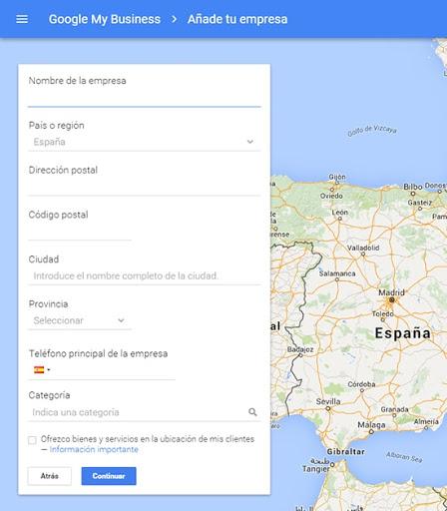Click the País o región dropdown arrow
Viewport: 447px width, 511px height.
click(250, 142)
